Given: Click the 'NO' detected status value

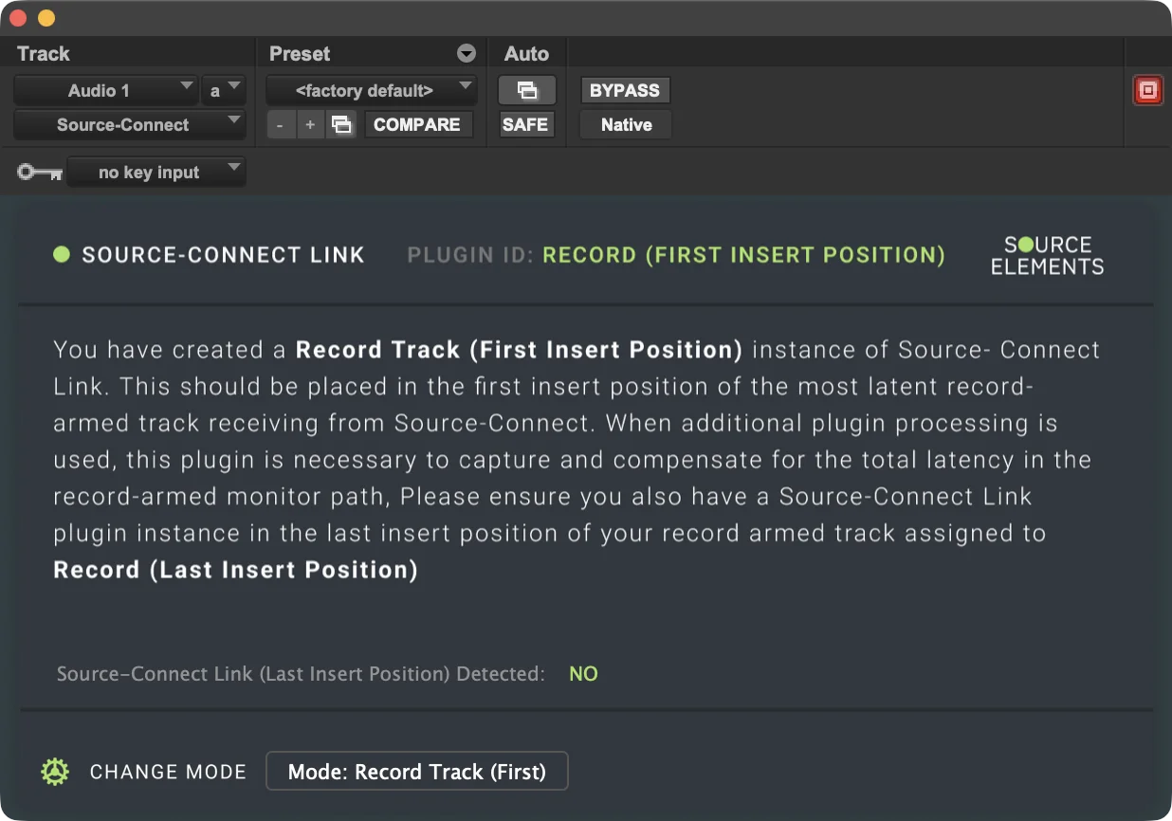Looking at the screenshot, I should click(583, 674).
